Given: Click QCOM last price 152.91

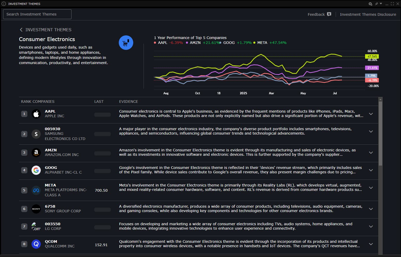Looking at the screenshot, I should pyautogui.click(x=101, y=245).
